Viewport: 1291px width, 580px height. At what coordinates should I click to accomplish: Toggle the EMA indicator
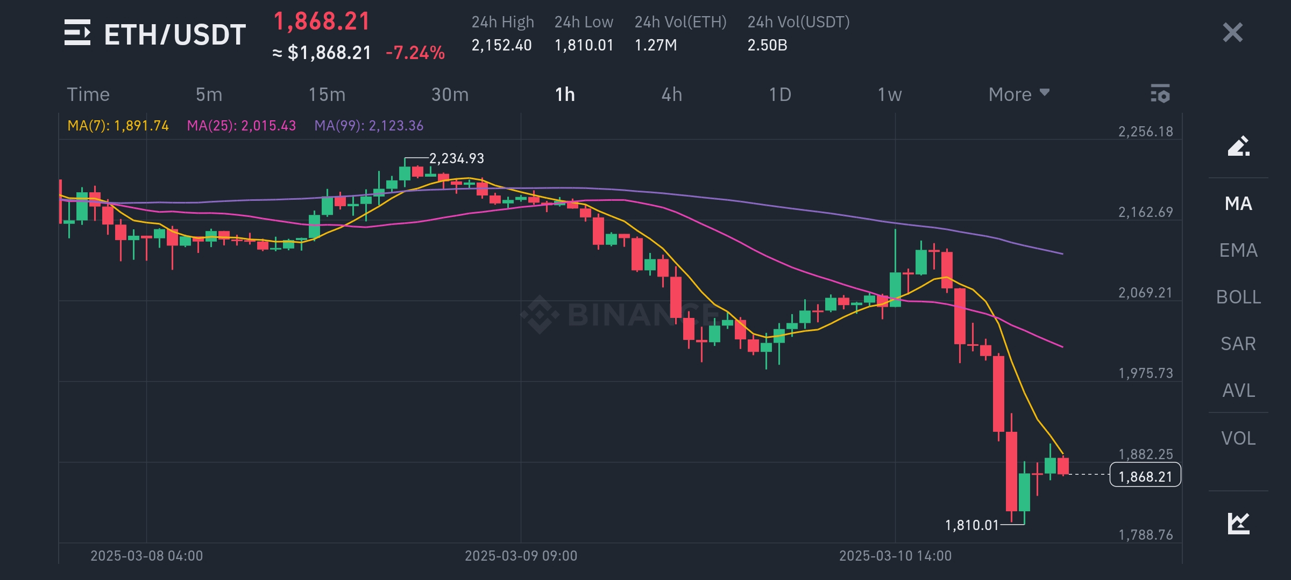point(1238,250)
